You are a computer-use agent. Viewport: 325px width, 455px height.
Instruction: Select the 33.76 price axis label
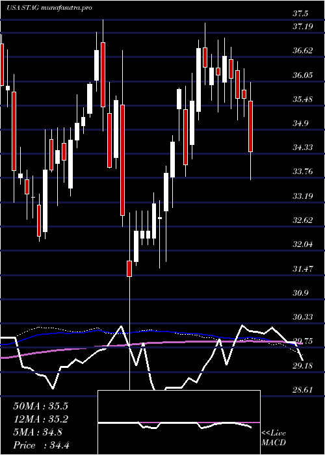pos(303,172)
